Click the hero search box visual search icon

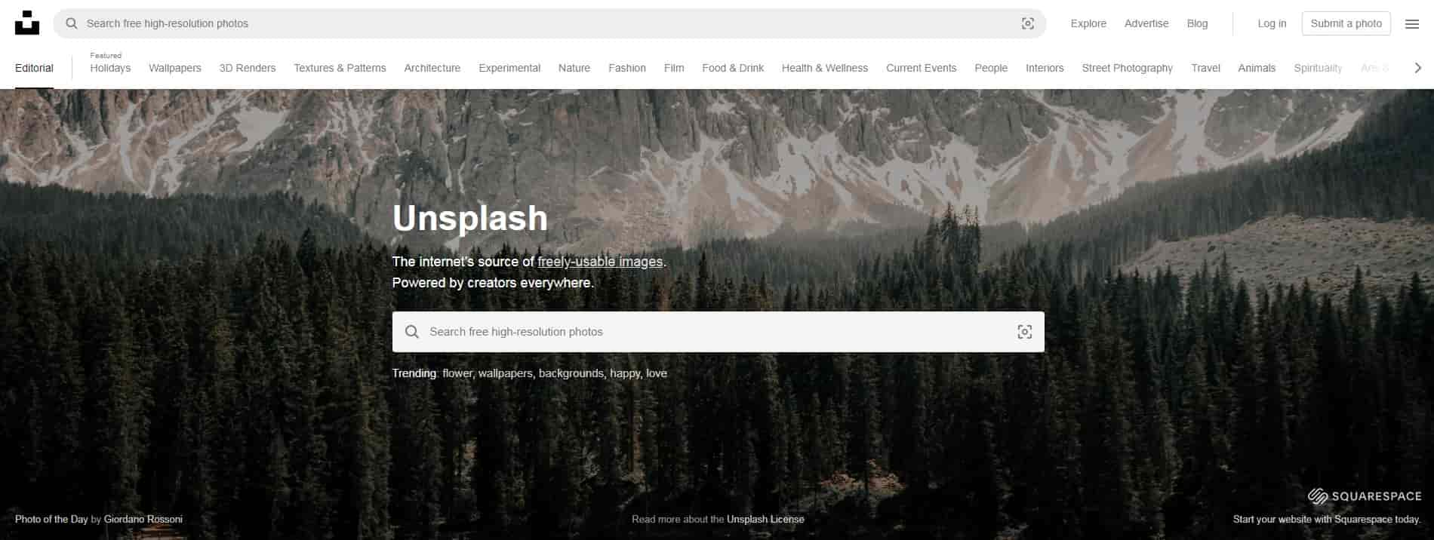pos(1024,332)
